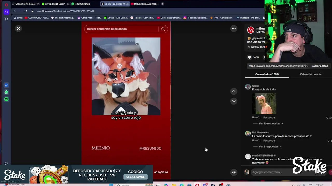Image resolution: width=332 pixels, height=186 pixels.
Task: Open Opera sidebar bookmarks star icon
Action: [x=6, y=19]
